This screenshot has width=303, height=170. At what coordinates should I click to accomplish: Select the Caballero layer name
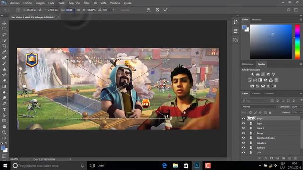pyautogui.click(x=261, y=143)
